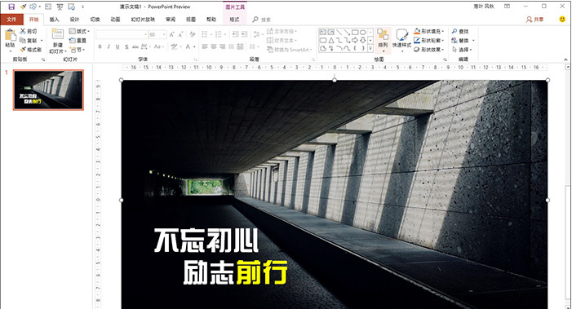This screenshot has height=309, width=572.
Task: Toggle text shadow (S)
Action: (x=126, y=46)
